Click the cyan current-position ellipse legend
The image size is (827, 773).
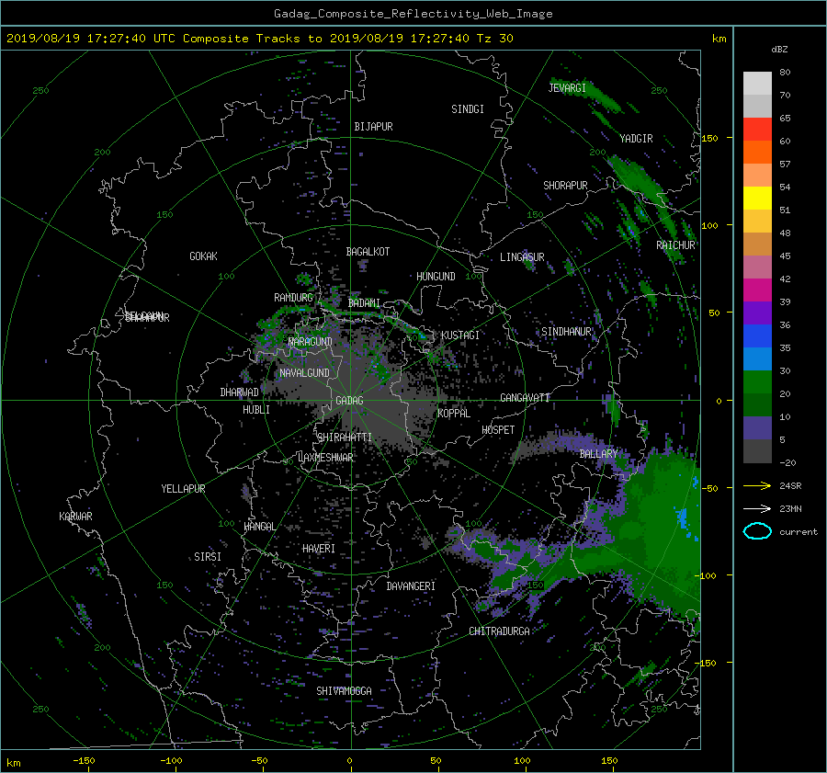[757, 531]
